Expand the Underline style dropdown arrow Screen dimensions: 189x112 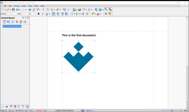[x=49, y=14]
